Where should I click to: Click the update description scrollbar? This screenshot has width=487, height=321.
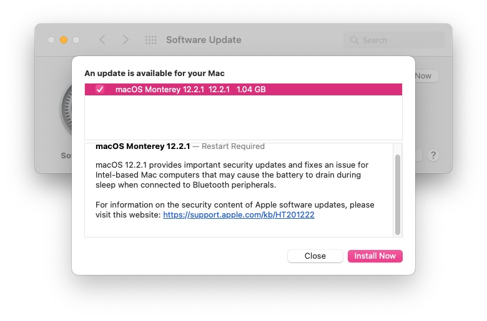pyautogui.click(x=398, y=194)
